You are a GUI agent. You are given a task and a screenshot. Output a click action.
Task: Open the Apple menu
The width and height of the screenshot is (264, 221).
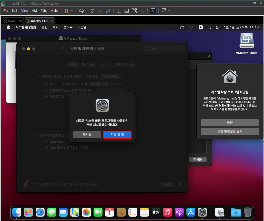click(x=8, y=27)
